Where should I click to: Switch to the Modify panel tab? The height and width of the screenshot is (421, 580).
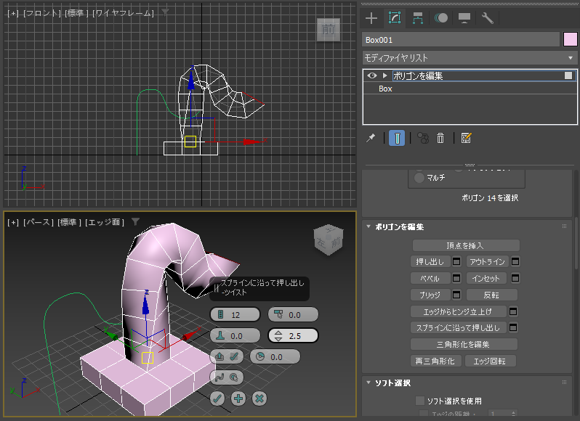pos(395,17)
